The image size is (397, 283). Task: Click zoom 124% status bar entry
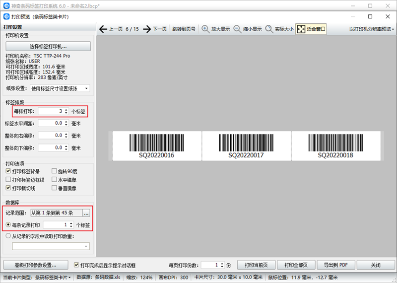[139, 278]
